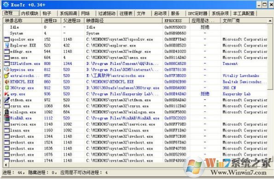Click the smss.exe process icon

pos(7,58)
